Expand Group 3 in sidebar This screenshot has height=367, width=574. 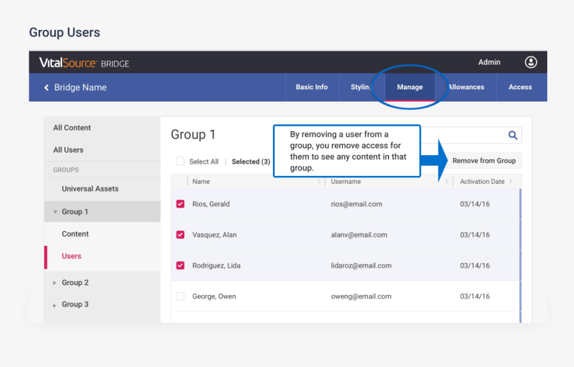point(55,305)
